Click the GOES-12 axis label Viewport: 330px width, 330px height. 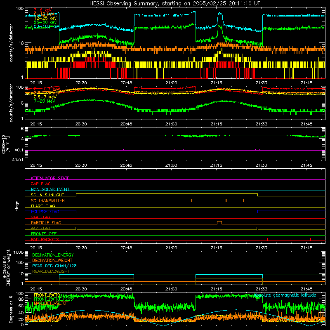[5, 144]
